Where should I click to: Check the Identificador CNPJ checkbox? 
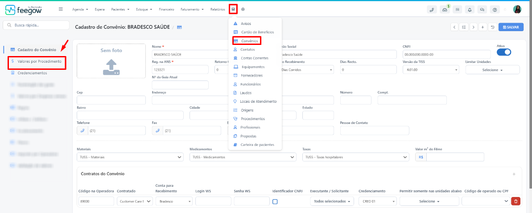click(275, 201)
